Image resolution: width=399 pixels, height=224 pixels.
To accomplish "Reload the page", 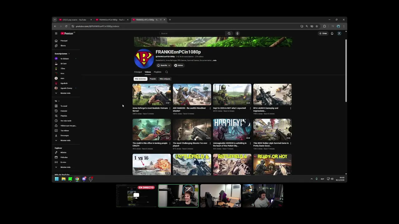I will 66,26.
